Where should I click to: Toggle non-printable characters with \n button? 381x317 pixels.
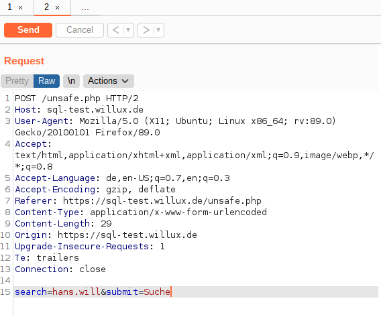(71, 81)
